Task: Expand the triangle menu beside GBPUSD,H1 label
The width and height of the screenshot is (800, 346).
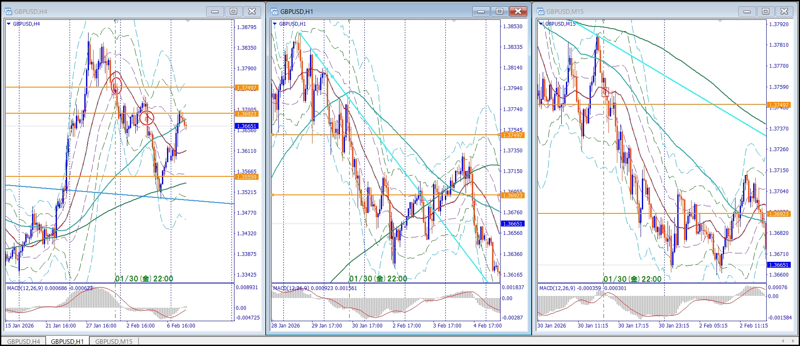Action: pyautogui.click(x=275, y=24)
